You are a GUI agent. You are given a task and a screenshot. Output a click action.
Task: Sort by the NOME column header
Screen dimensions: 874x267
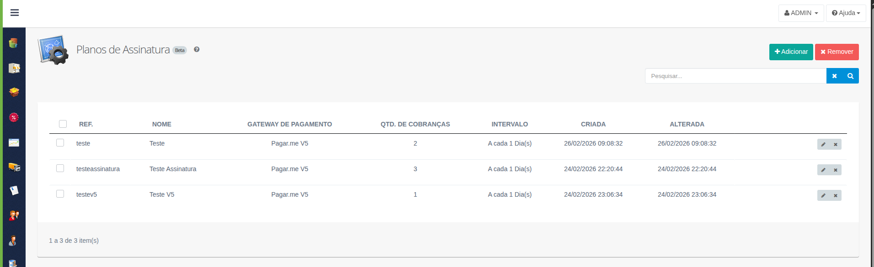coord(162,124)
